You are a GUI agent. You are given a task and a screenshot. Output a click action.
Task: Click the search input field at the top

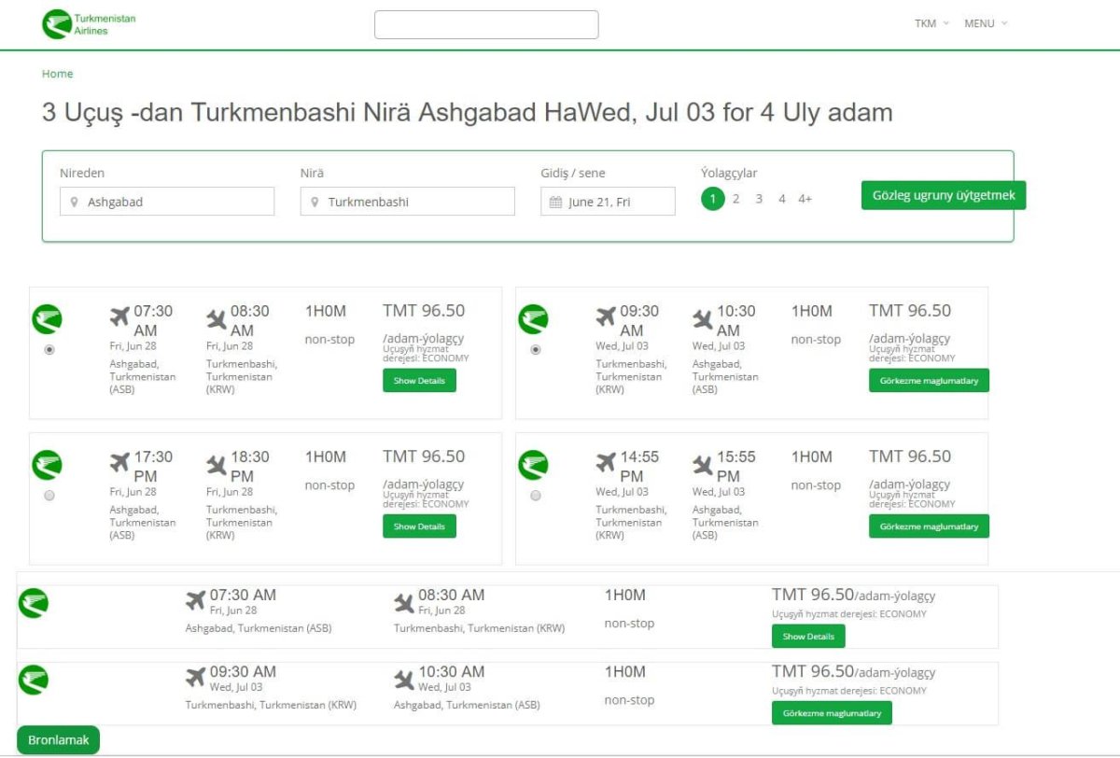click(x=486, y=23)
